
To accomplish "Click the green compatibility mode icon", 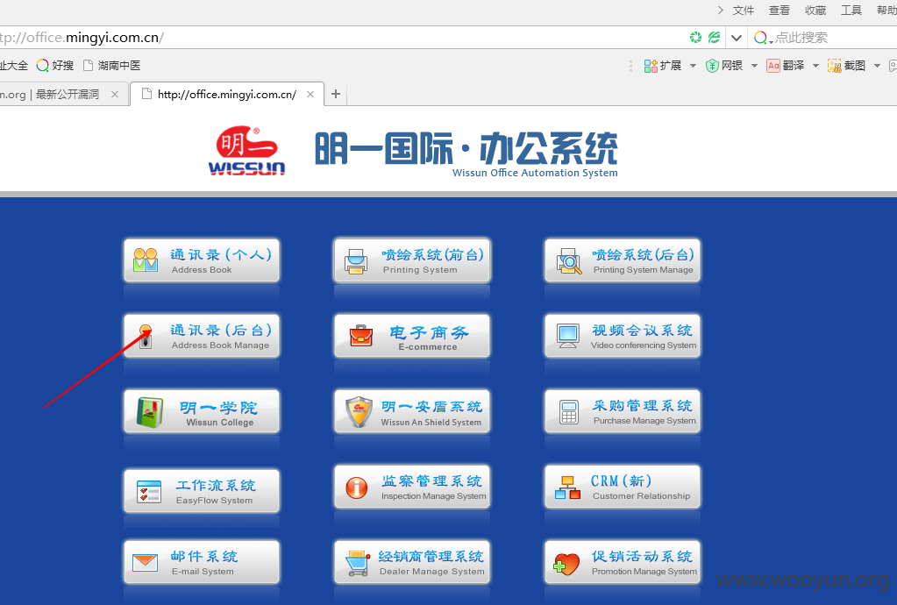I will pos(714,38).
